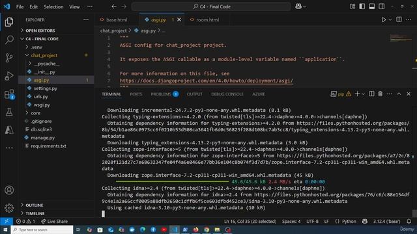
Task: Go forward in navigation history
Action: (x=124, y=6)
